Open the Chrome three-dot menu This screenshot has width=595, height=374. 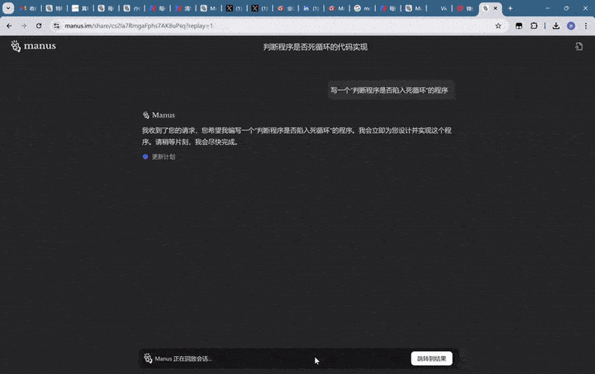[586, 25]
